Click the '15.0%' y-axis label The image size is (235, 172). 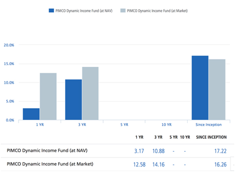[x=9, y=64]
